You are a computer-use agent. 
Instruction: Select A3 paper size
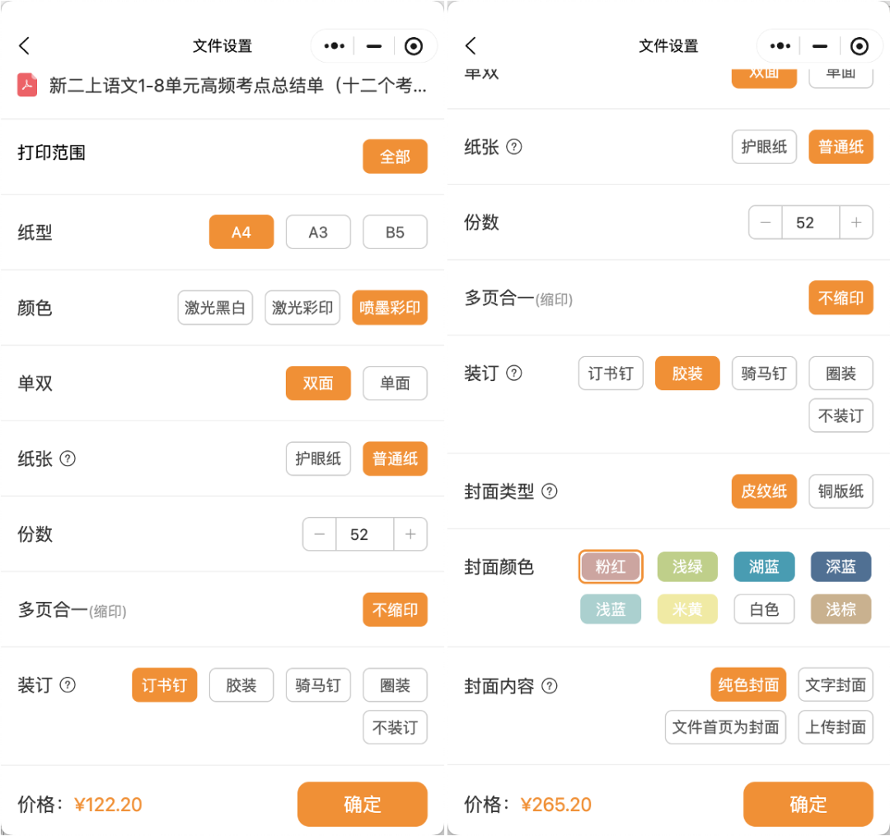tap(318, 232)
